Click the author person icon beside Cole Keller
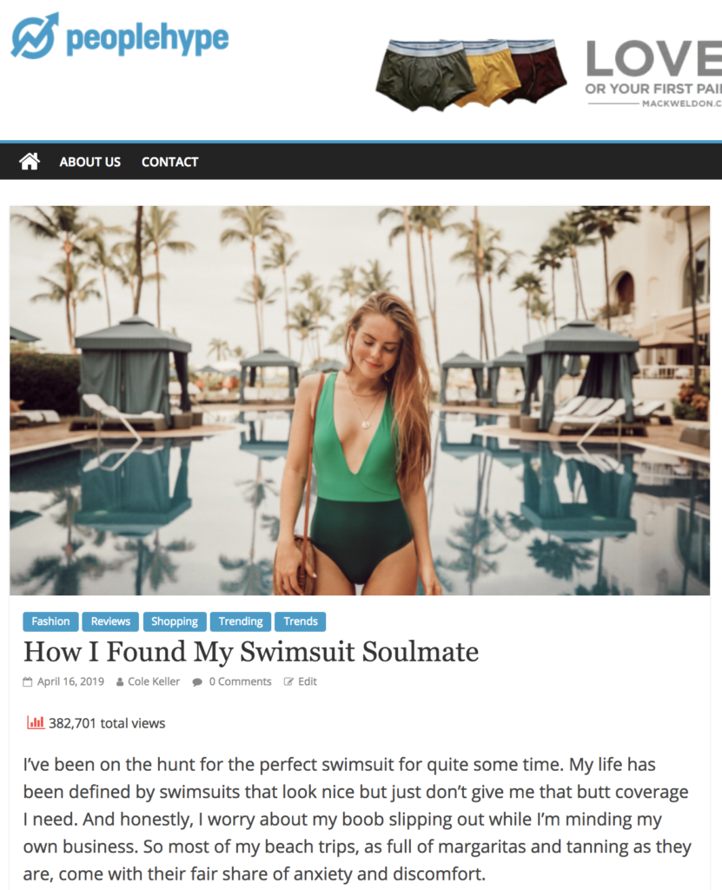The width and height of the screenshot is (722, 890). [120, 681]
